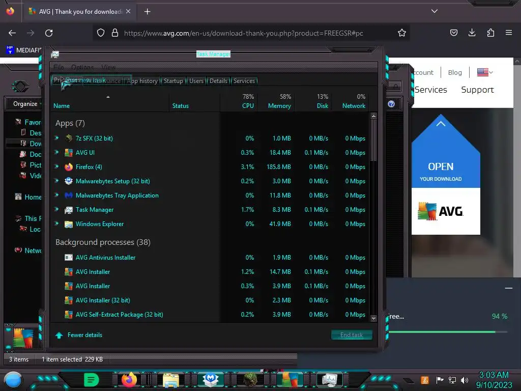Click the Malwarebytes Tray Application icon

[x=69, y=195]
